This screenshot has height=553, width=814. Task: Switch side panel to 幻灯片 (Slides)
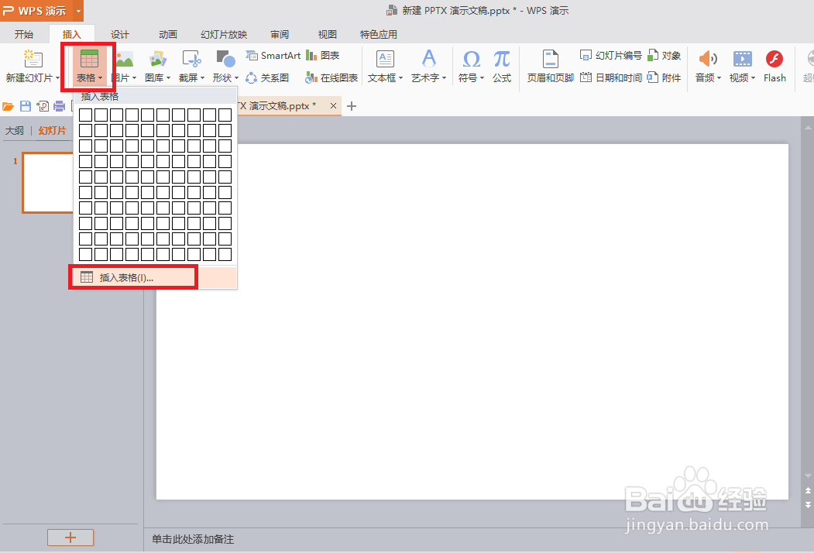point(53,130)
